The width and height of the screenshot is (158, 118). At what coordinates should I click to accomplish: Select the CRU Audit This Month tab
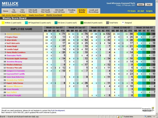coord(46,11)
